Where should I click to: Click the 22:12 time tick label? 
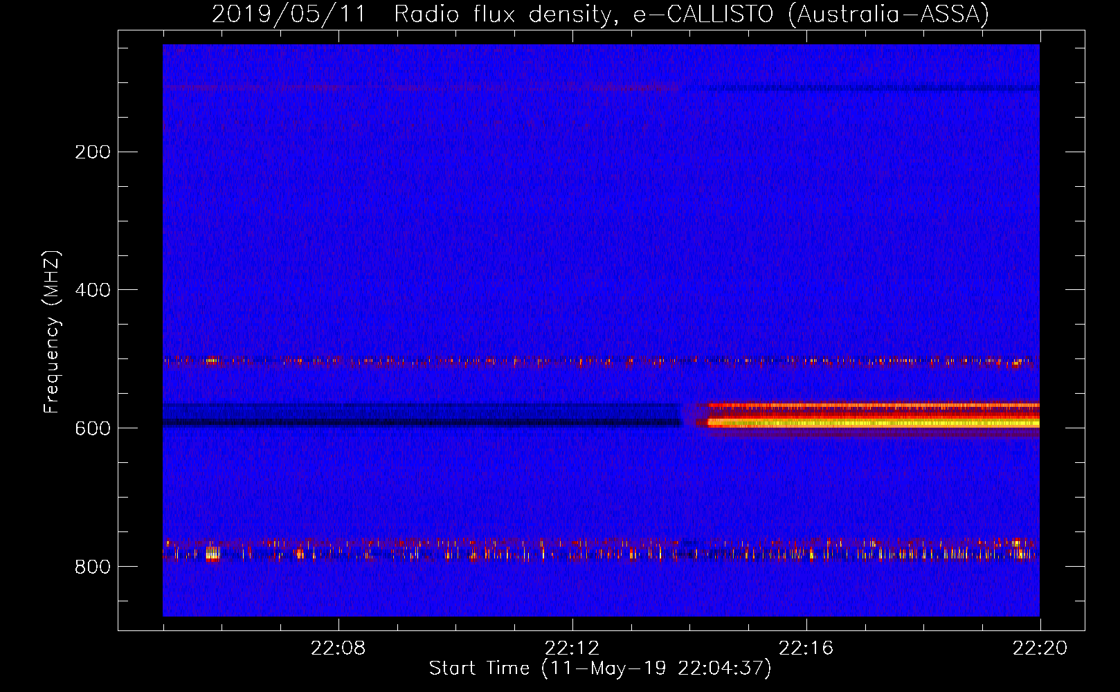tap(572, 648)
